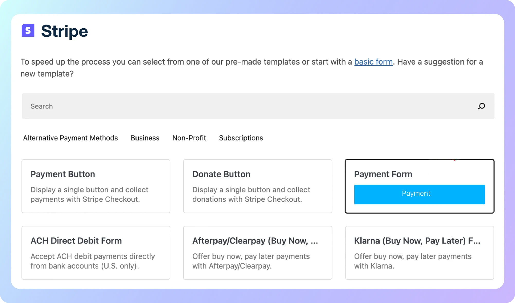Focus the template Search field
Screen dimensions: 515x303
258,106
